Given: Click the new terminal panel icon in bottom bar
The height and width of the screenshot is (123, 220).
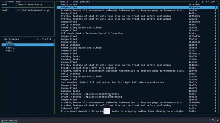Looking at the screenshot, I should [x=213, y=120].
